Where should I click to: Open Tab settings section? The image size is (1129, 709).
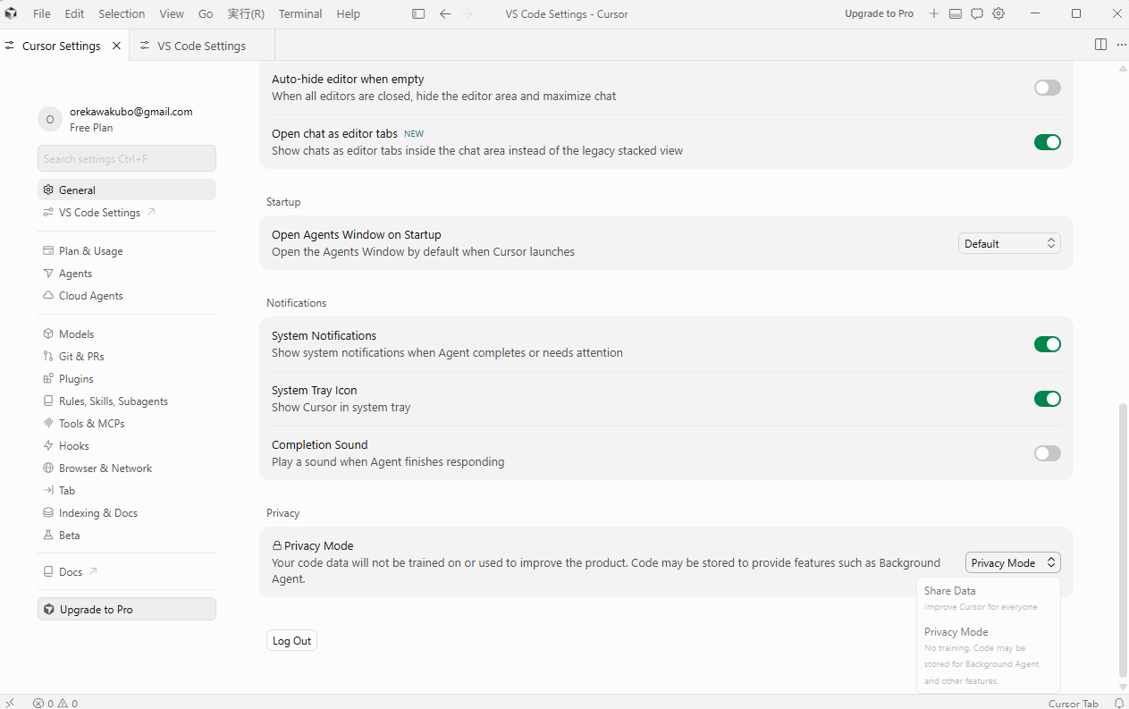pos(127,490)
